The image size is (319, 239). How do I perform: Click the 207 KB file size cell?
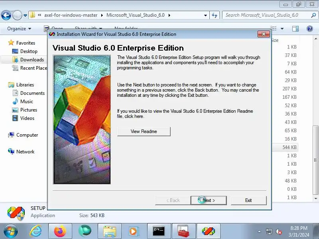(289, 88)
